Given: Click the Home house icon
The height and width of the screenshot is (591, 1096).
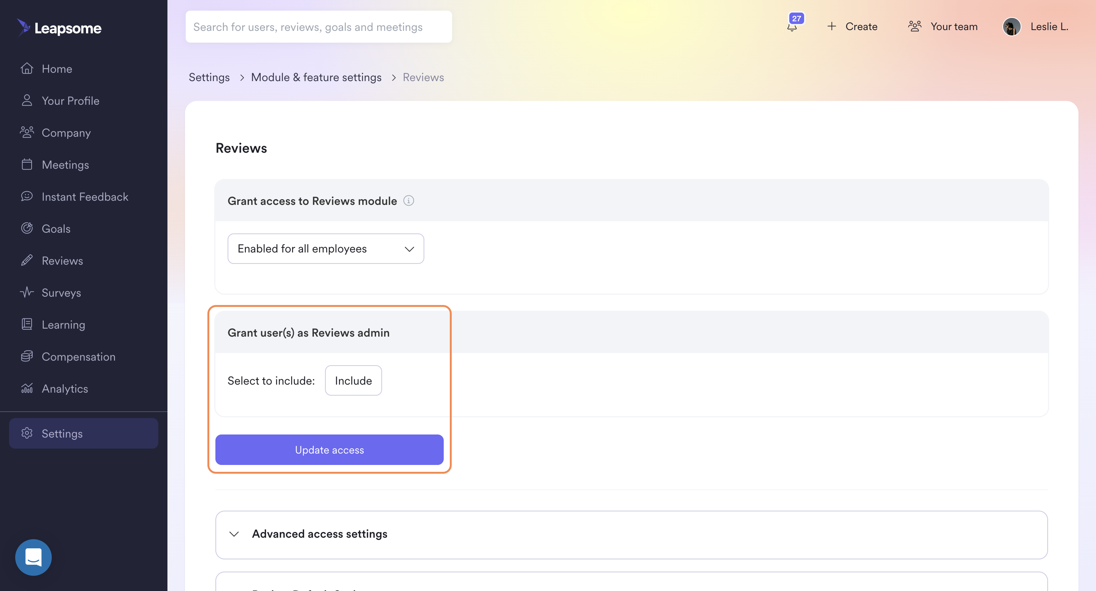Looking at the screenshot, I should click(27, 69).
